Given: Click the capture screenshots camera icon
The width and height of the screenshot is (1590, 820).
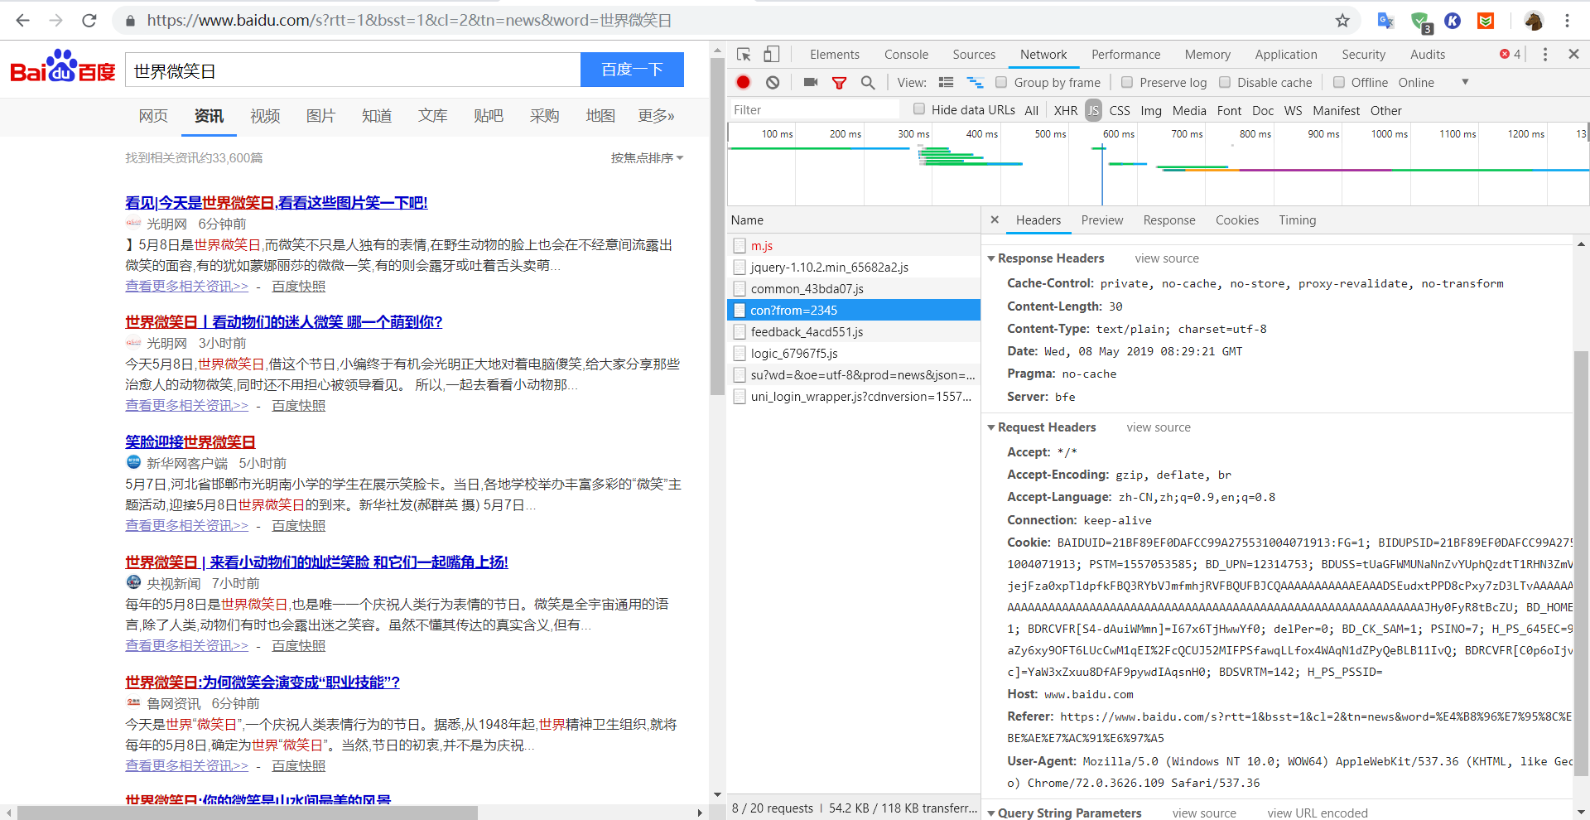Looking at the screenshot, I should pos(810,82).
